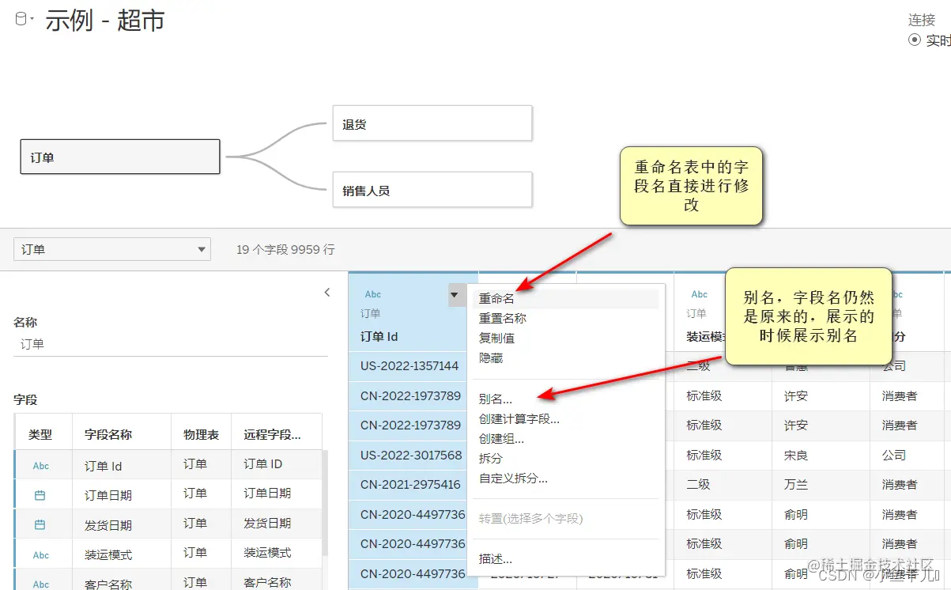Viewport: 951px width, 590px height.
Task: Click the field list vertical scrollbar
Action: point(325,502)
